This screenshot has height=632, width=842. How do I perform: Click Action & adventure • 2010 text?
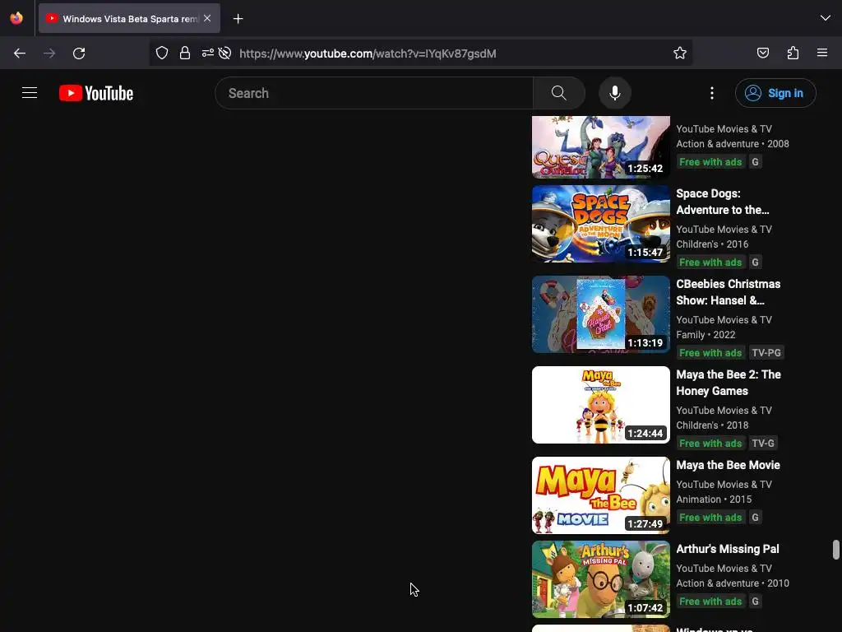(x=733, y=583)
